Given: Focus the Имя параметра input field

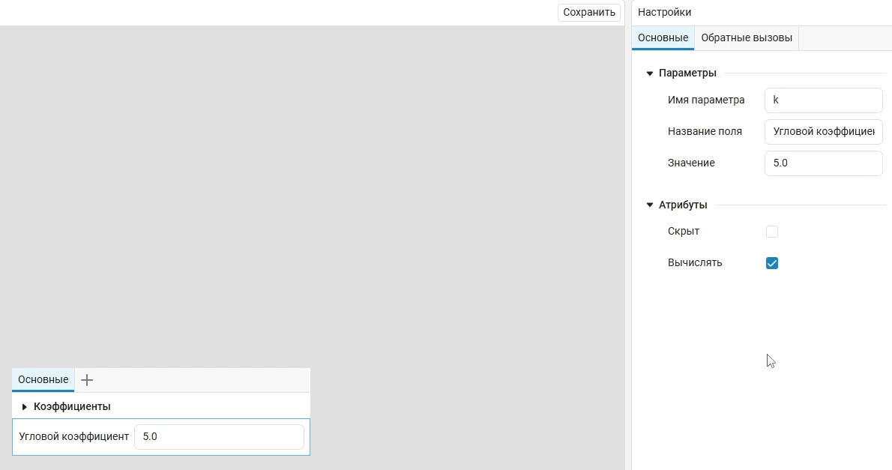Looking at the screenshot, I should [823, 100].
